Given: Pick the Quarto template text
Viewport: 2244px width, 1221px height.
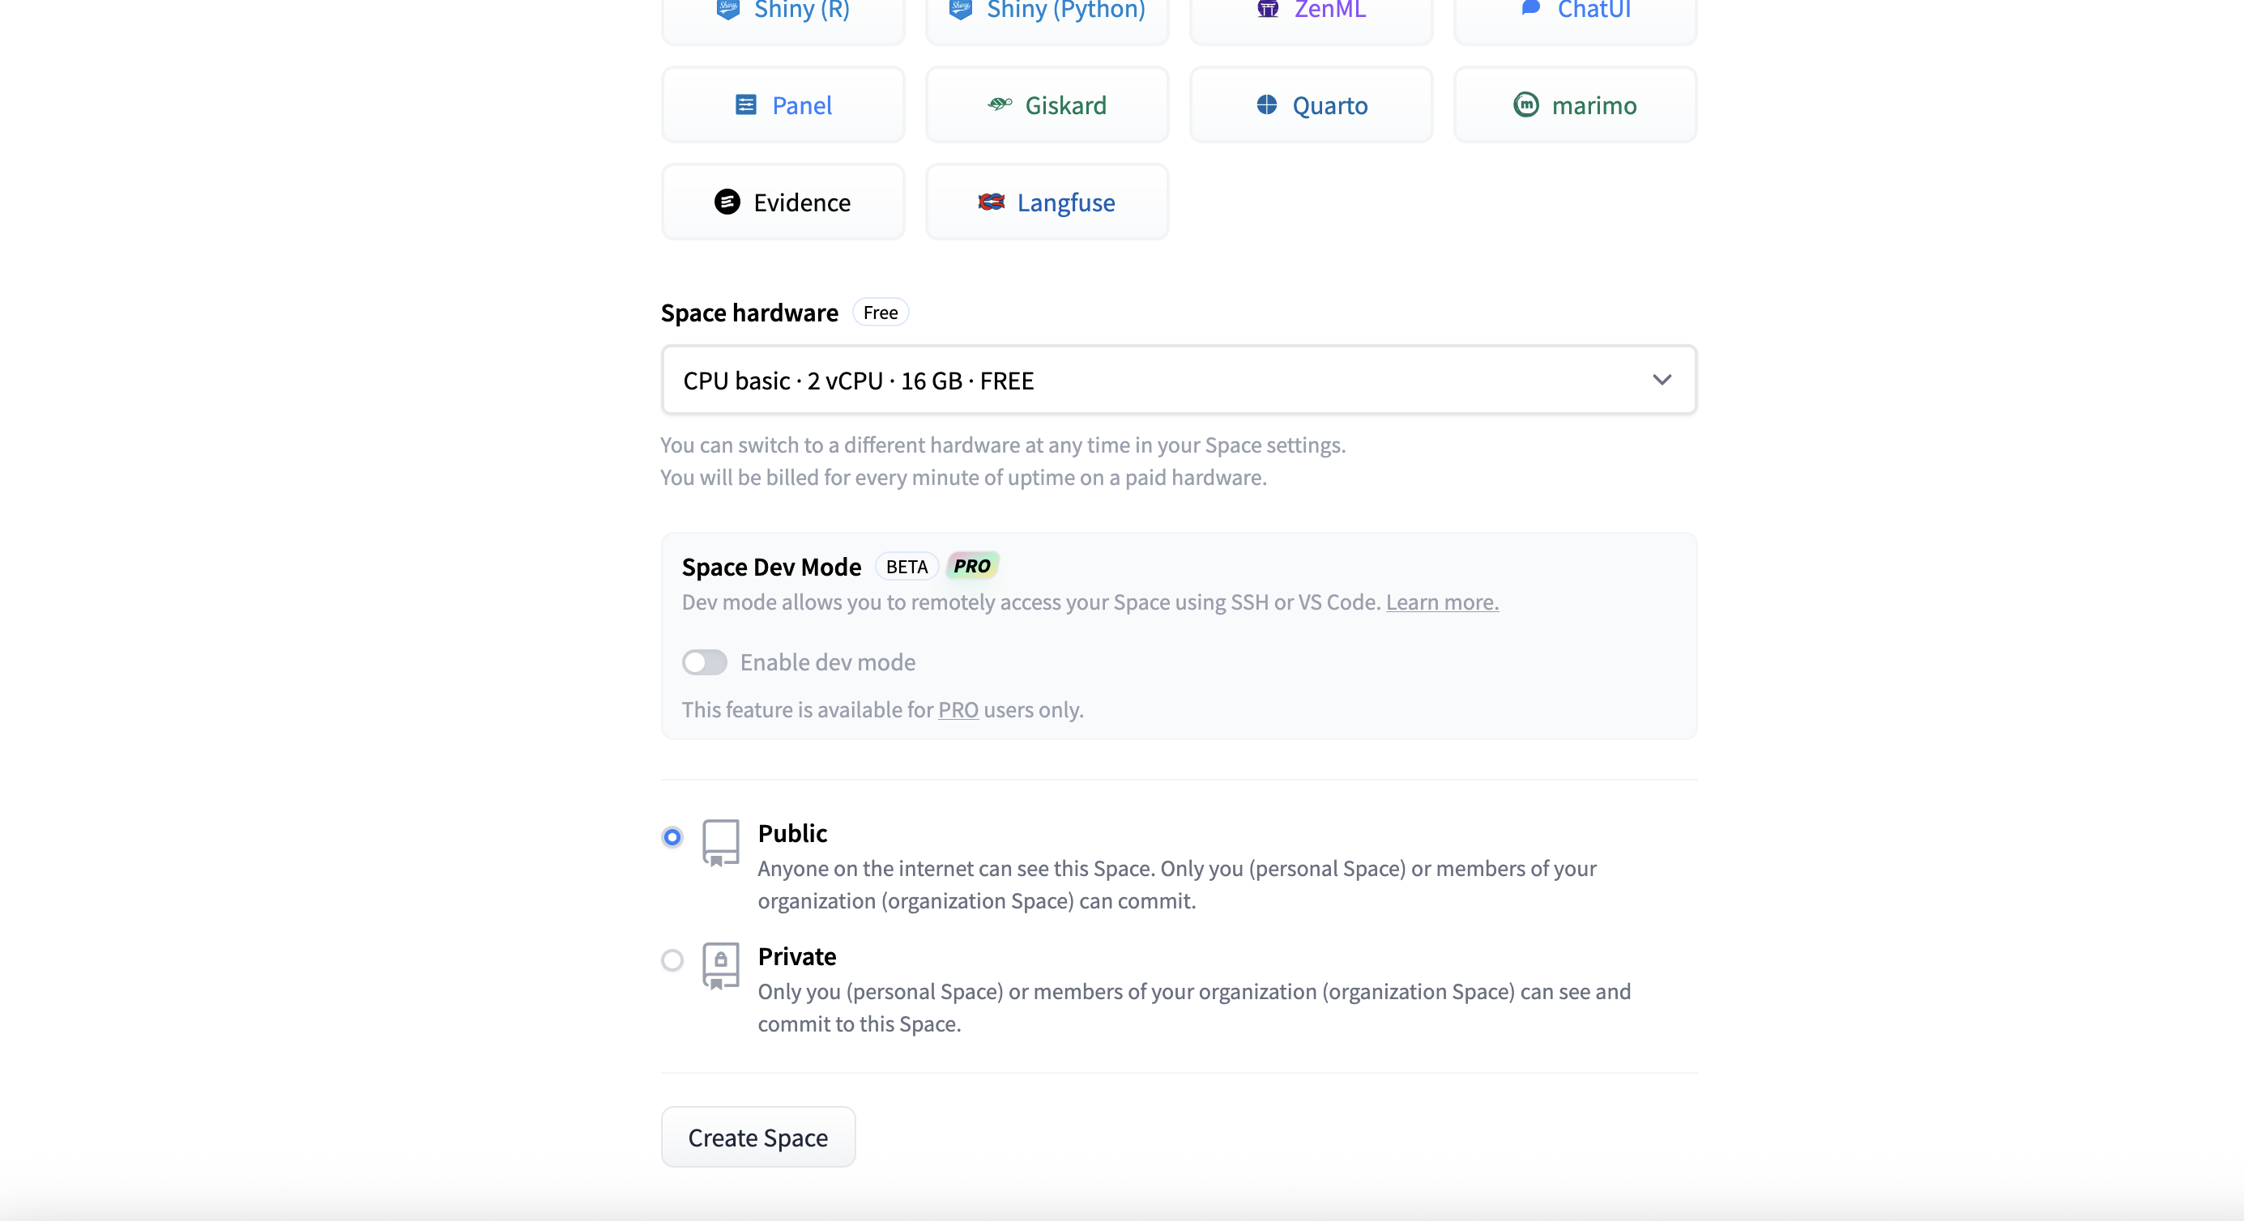Looking at the screenshot, I should click(1329, 106).
